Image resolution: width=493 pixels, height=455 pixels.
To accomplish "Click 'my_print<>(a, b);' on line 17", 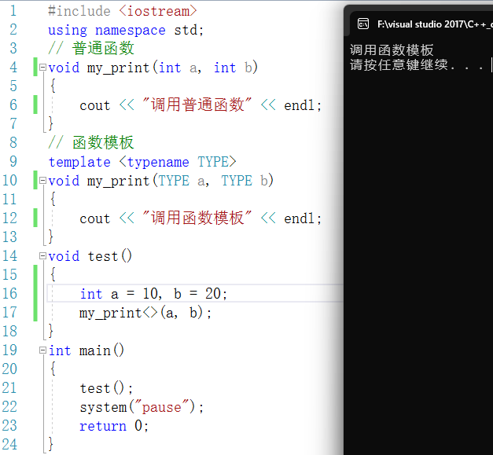I will (145, 313).
